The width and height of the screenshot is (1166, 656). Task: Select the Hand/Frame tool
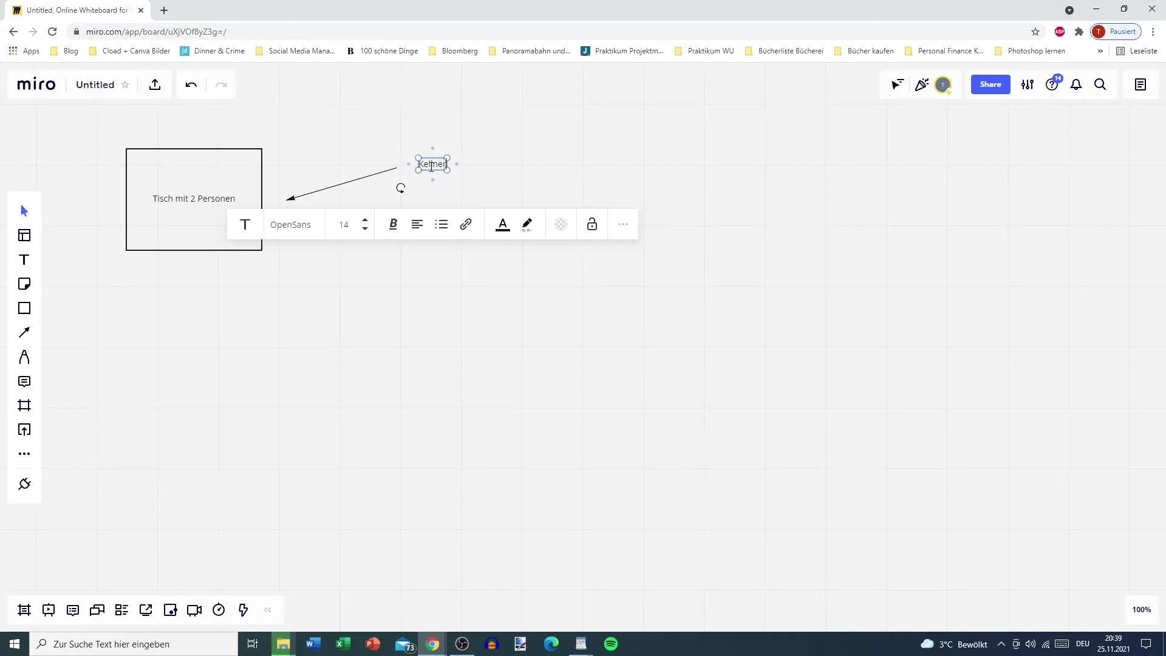pos(23,405)
